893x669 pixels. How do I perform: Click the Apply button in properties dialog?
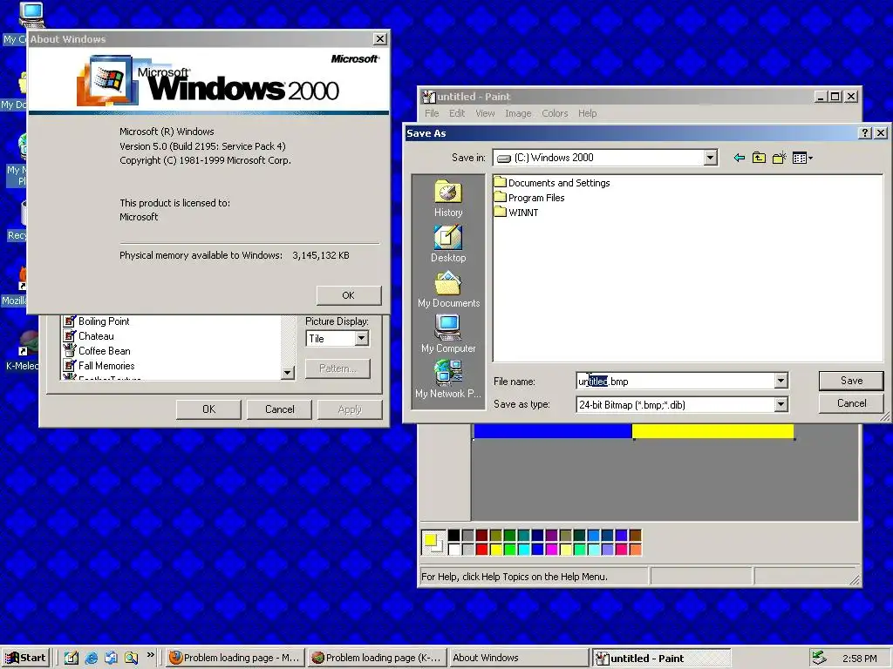click(x=350, y=409)
